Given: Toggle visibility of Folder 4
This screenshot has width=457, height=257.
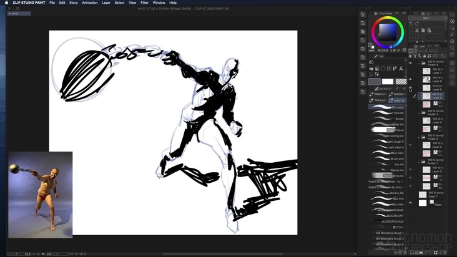Looking at the screenshot, I should tap(411, 63).
